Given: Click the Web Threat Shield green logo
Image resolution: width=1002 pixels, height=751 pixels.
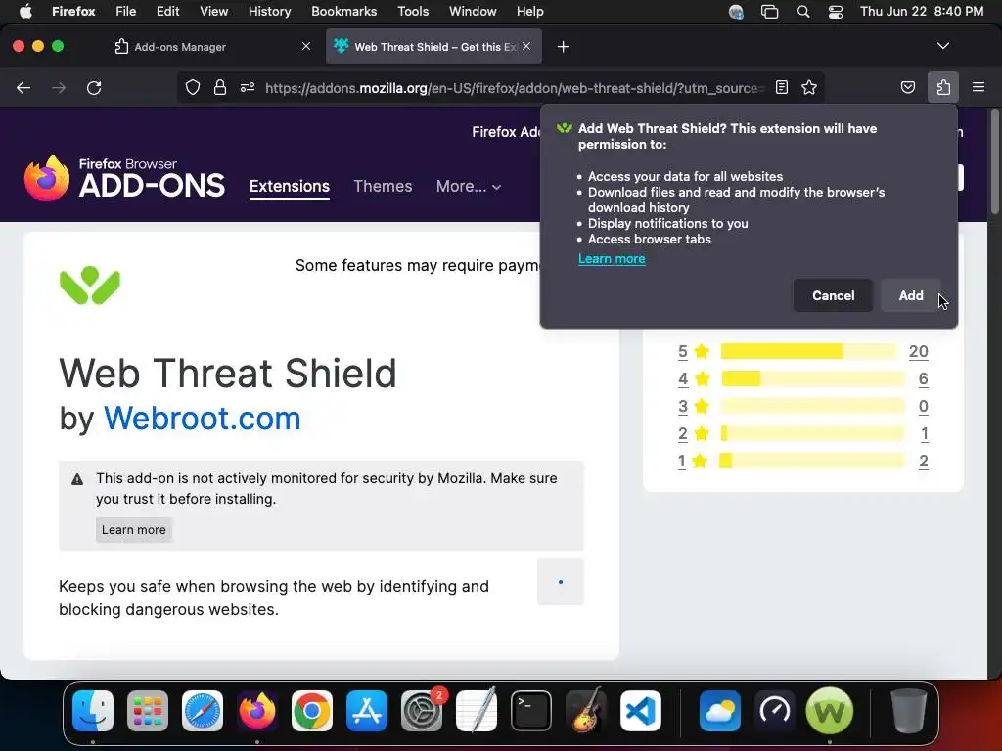Looking at the screenshot, I should pyautogui.click(x=89, y=285).
